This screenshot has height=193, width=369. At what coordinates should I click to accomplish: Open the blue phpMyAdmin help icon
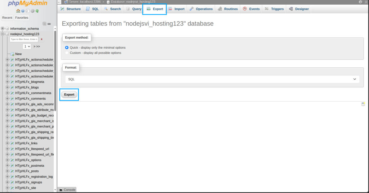(23, 11)
